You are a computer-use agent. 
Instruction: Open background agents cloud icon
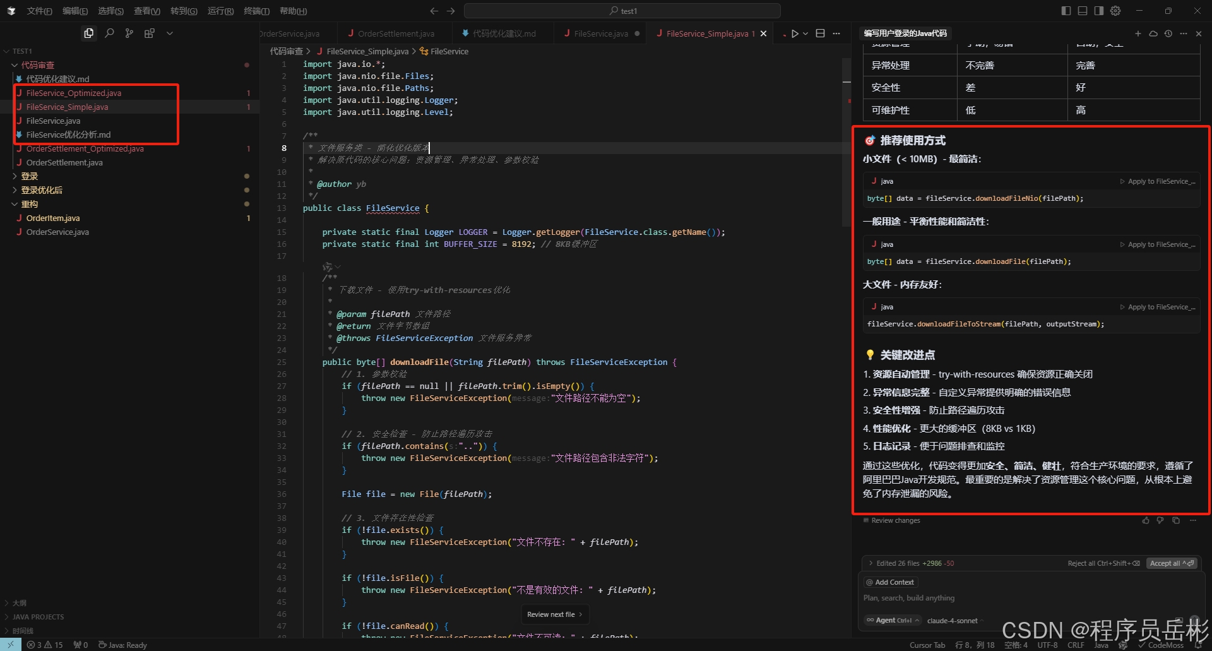pos(1153,33)
